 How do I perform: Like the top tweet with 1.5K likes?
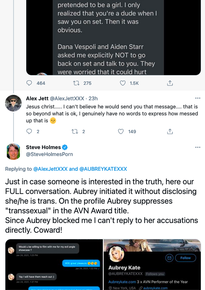pos(123,83)
